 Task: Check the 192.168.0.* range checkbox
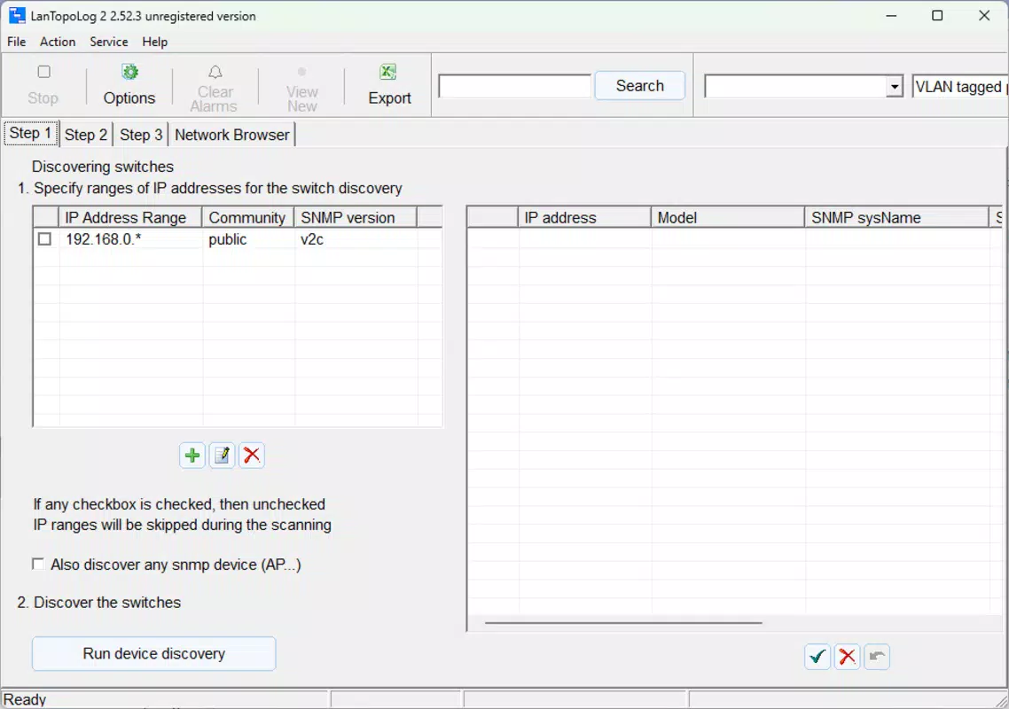44,239
